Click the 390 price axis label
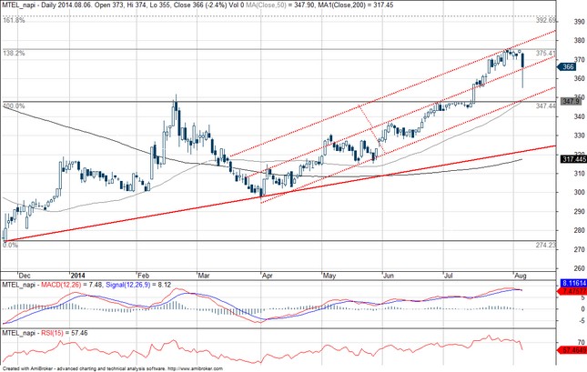The width and height of the screenshot is (587, 372). (579, 22)
